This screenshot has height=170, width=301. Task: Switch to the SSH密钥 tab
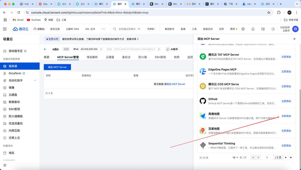click(160, 57)
